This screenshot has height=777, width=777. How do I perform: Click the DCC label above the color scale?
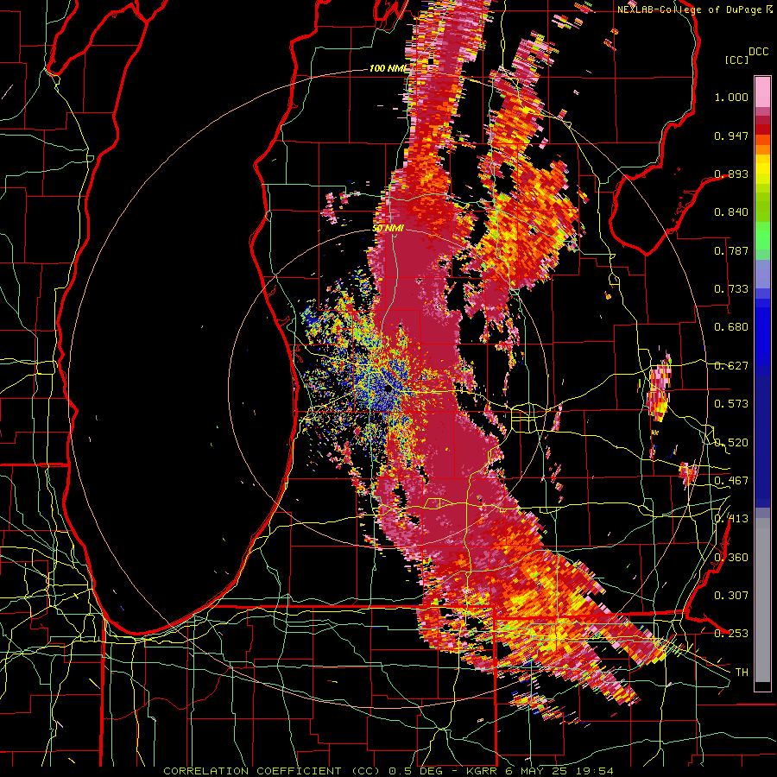(x=758, y=52)
